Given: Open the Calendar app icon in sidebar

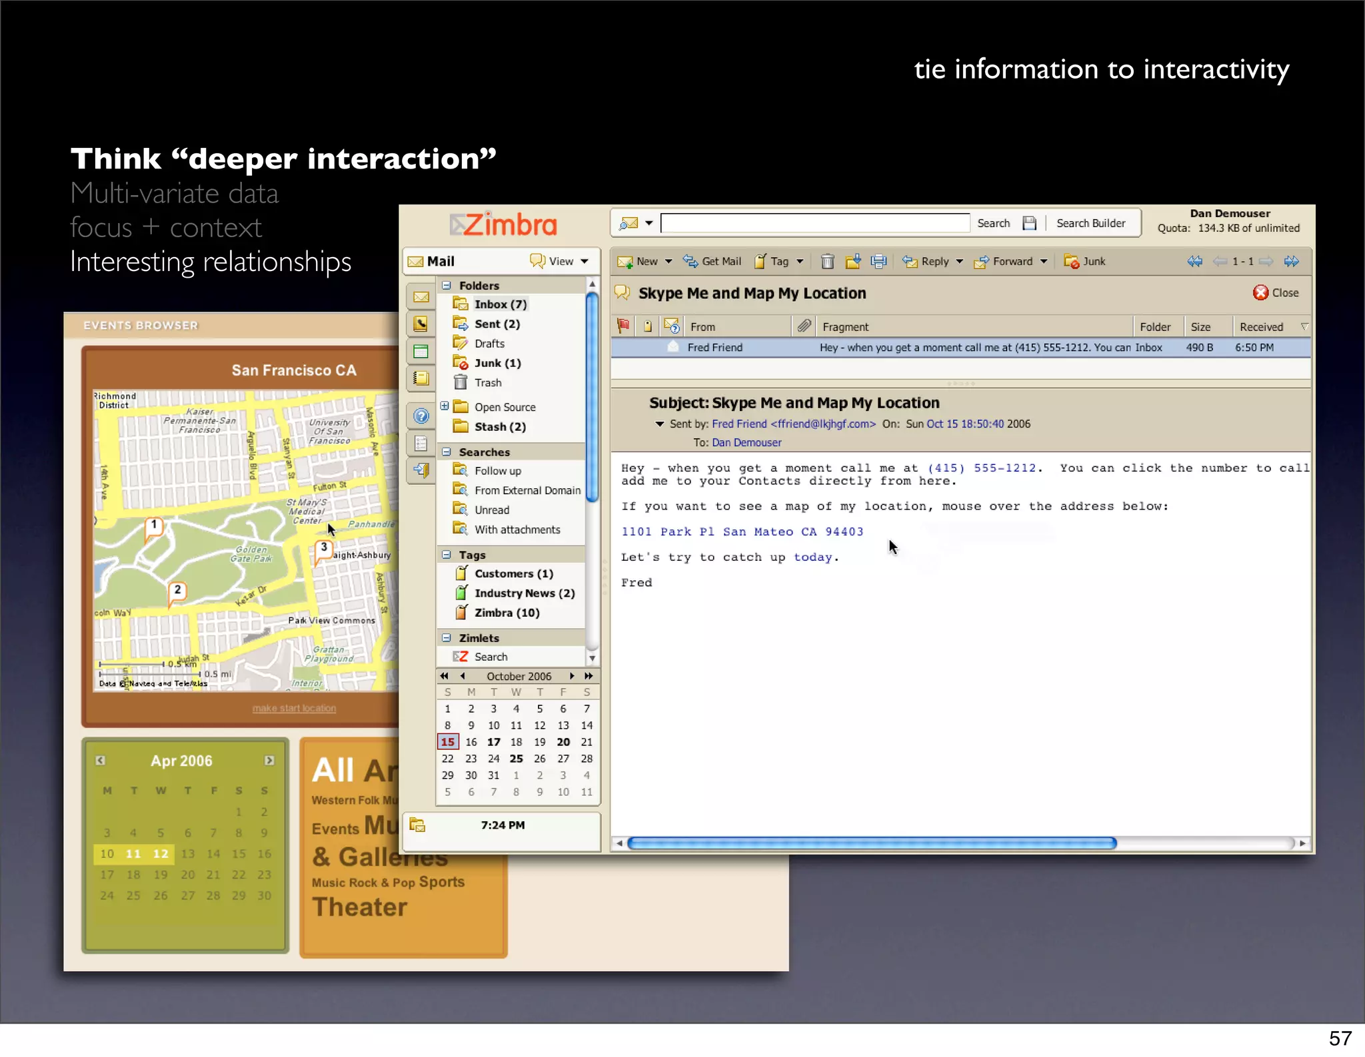Looking at the screenshot, I should pyautogui.click(x=421, y=352).
